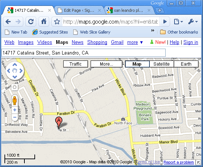Open the Gmail link
203x167 pixels.
pyautogui.click(x=117, y=42)
